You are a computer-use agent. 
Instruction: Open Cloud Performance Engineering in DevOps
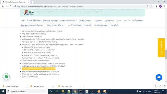pyautogui.click(x=43, y=21)
